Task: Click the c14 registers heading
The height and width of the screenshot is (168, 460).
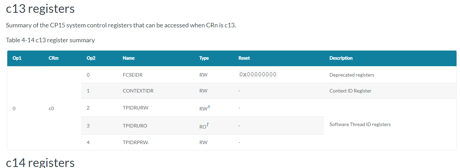Action: [40, 162]
